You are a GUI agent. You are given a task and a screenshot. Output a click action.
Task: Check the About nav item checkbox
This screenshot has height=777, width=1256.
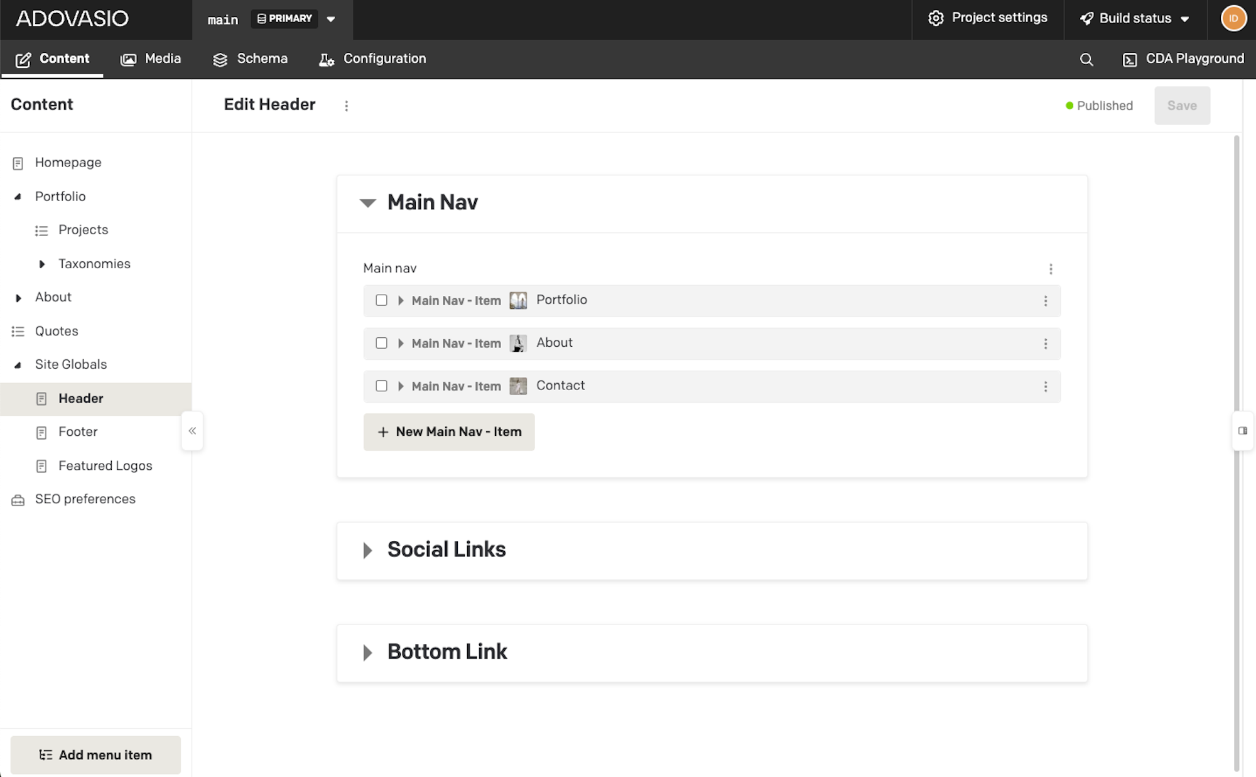pyautogui.click(x=381, y=343)
